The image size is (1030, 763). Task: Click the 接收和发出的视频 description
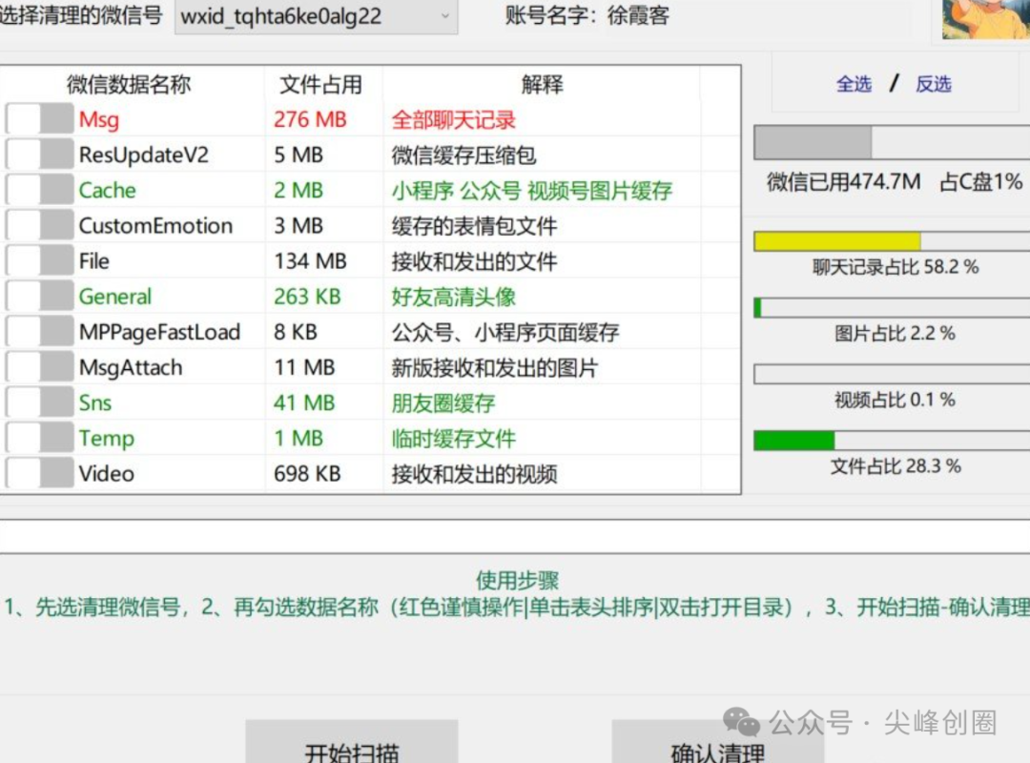pyautogui.click(x=474, y=475)
